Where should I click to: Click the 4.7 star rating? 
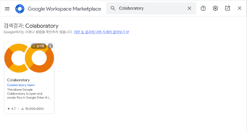point(12,109)
